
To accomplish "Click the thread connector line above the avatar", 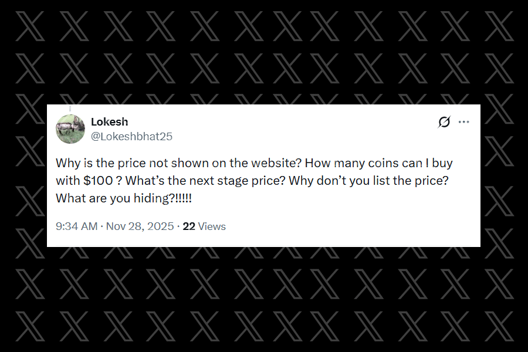I will 70,109.
